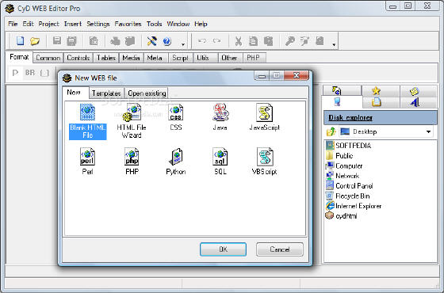Switch to the Media tag tab
Viewport: 444px width, 293px height.
click(x=131, y=58)
